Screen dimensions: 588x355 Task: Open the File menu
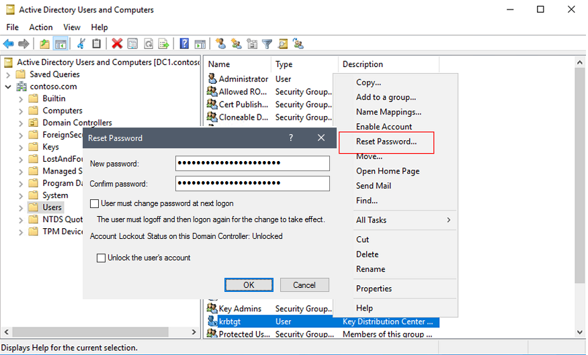click(x=12, y=28)
